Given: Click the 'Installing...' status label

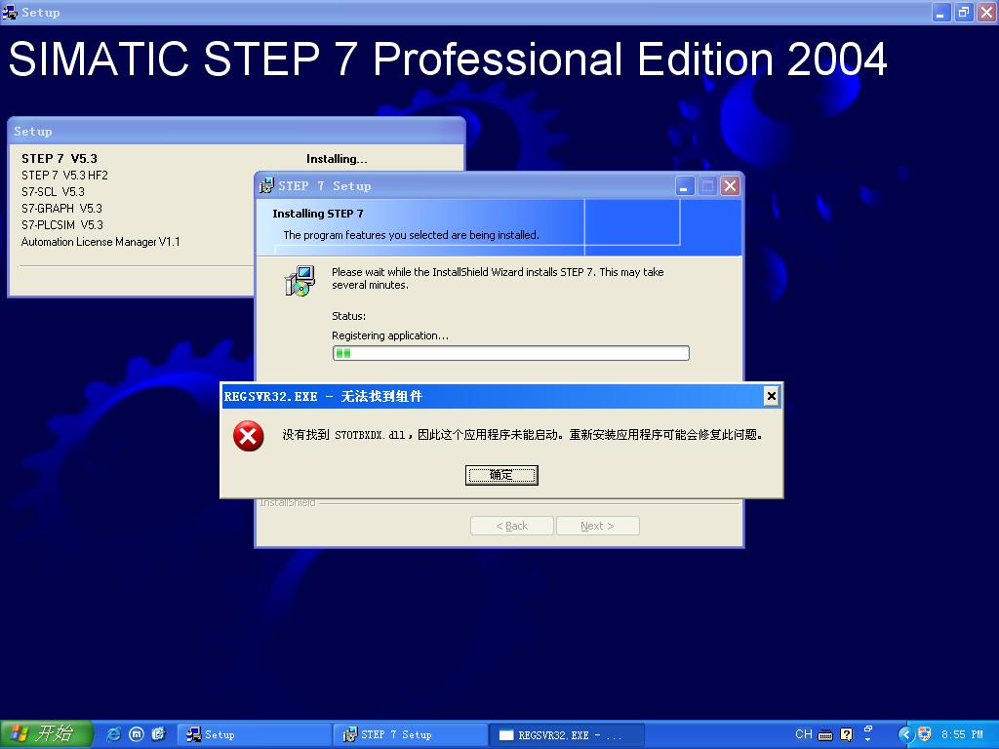Looking at the screenshot, I should click(x=337, y=159).
